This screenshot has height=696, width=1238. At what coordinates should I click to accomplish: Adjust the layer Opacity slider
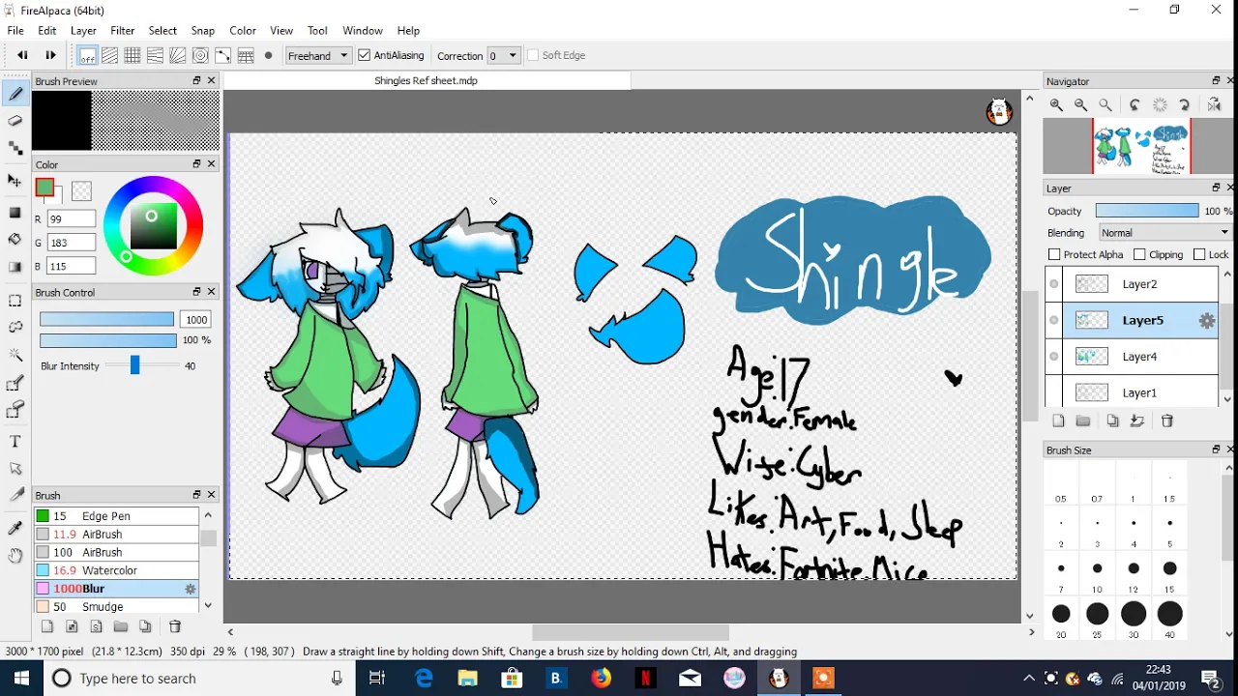(x=1147, y=211)
